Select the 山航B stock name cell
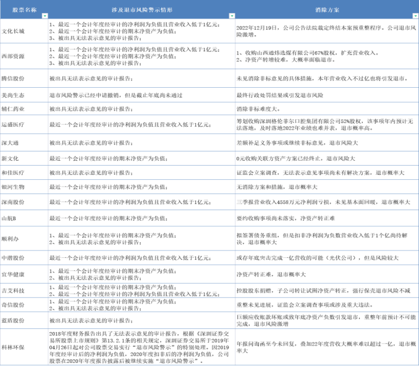 (x=24, y=218)
